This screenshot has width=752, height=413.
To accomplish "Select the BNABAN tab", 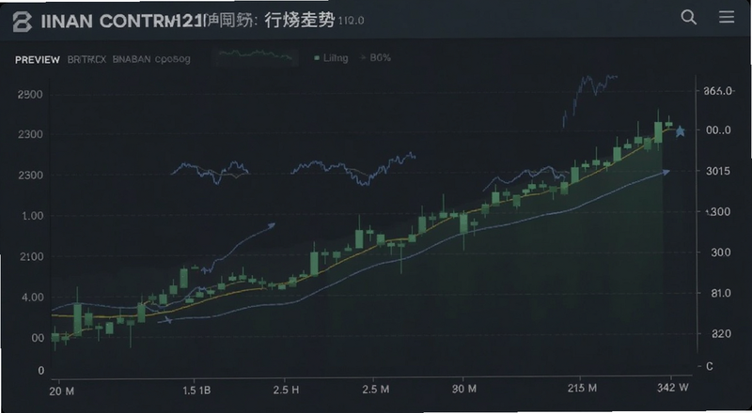I will [132, 60].
